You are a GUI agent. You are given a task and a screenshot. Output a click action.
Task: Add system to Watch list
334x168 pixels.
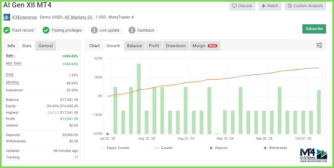270,6
